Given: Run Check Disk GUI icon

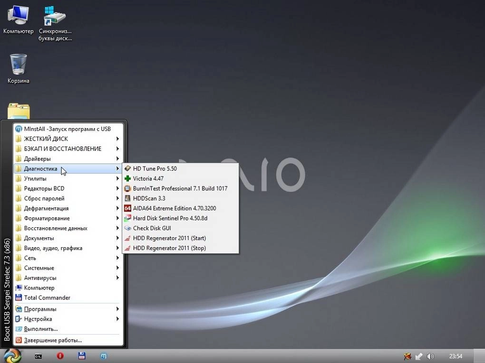Looking at the screenshot, I should coord(127,228).
